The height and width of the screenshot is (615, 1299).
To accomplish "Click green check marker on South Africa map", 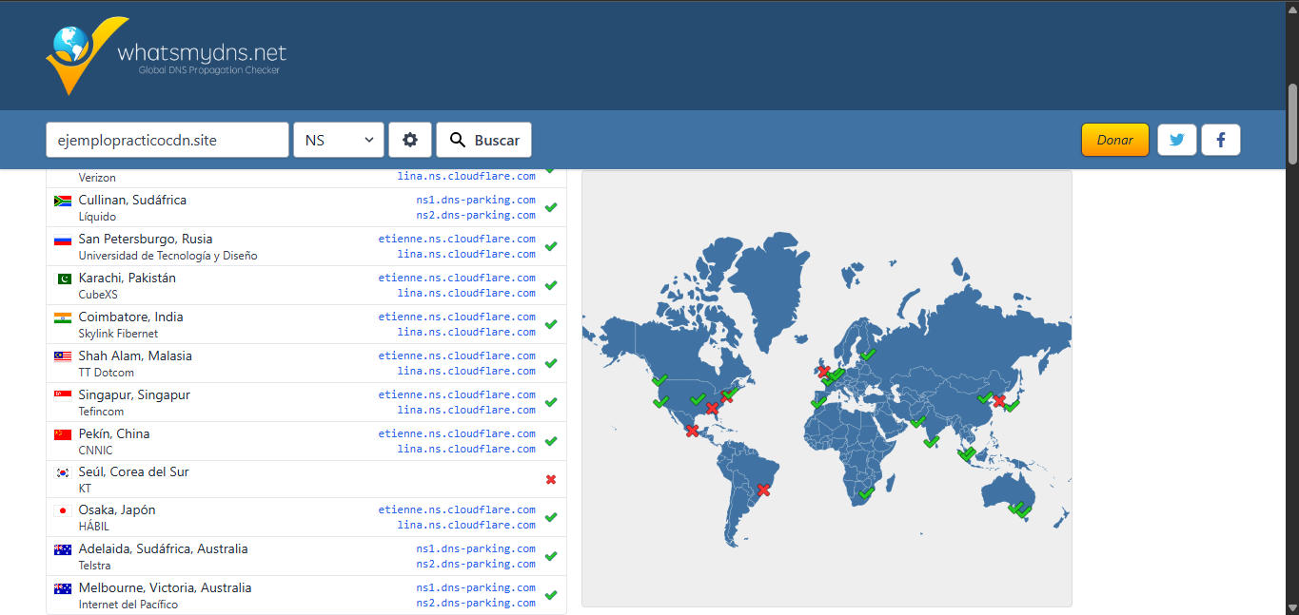I will tap(866, 492).
